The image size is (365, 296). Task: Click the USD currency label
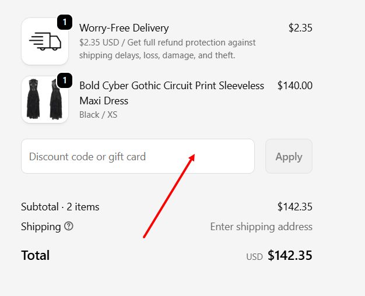[x=254, y=257]
